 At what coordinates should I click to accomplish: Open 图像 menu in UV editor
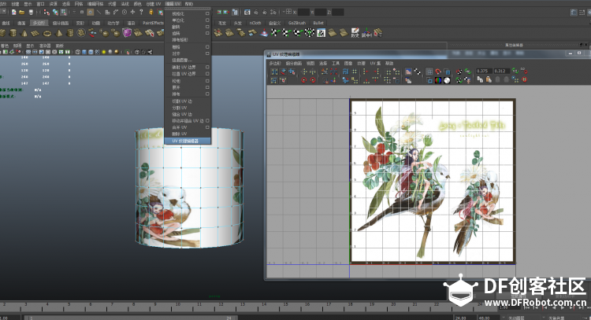coord(348,63)
